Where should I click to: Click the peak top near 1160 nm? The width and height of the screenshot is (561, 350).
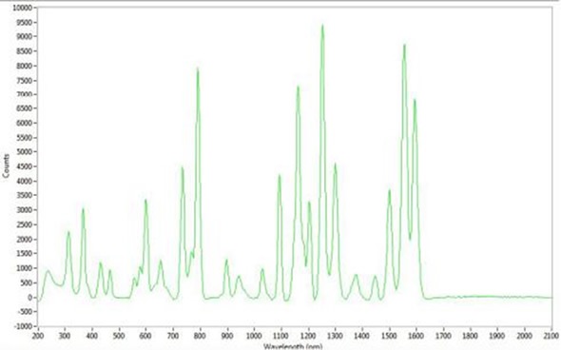pyautogui.click(x=298, y=87)
